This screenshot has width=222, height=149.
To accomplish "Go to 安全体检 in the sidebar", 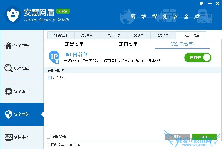I will [22, 45].
